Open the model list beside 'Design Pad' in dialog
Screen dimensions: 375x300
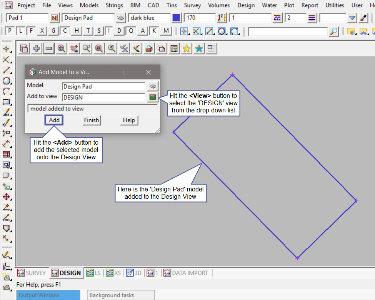[153, 86]
